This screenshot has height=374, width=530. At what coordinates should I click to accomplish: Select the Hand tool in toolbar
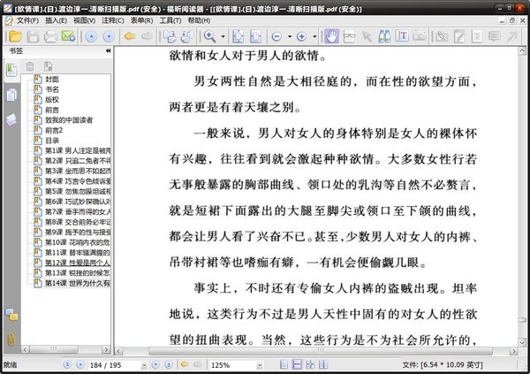[331, 36]
